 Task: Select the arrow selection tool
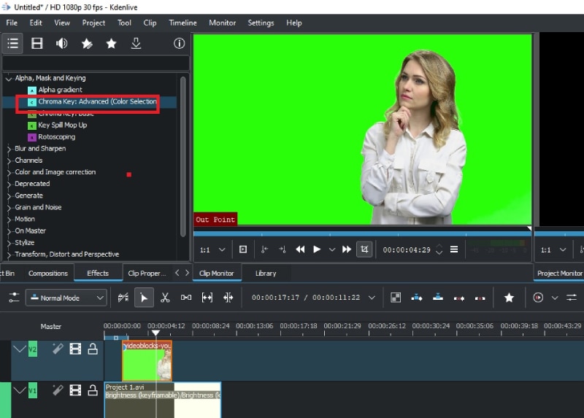pos(144,298)
